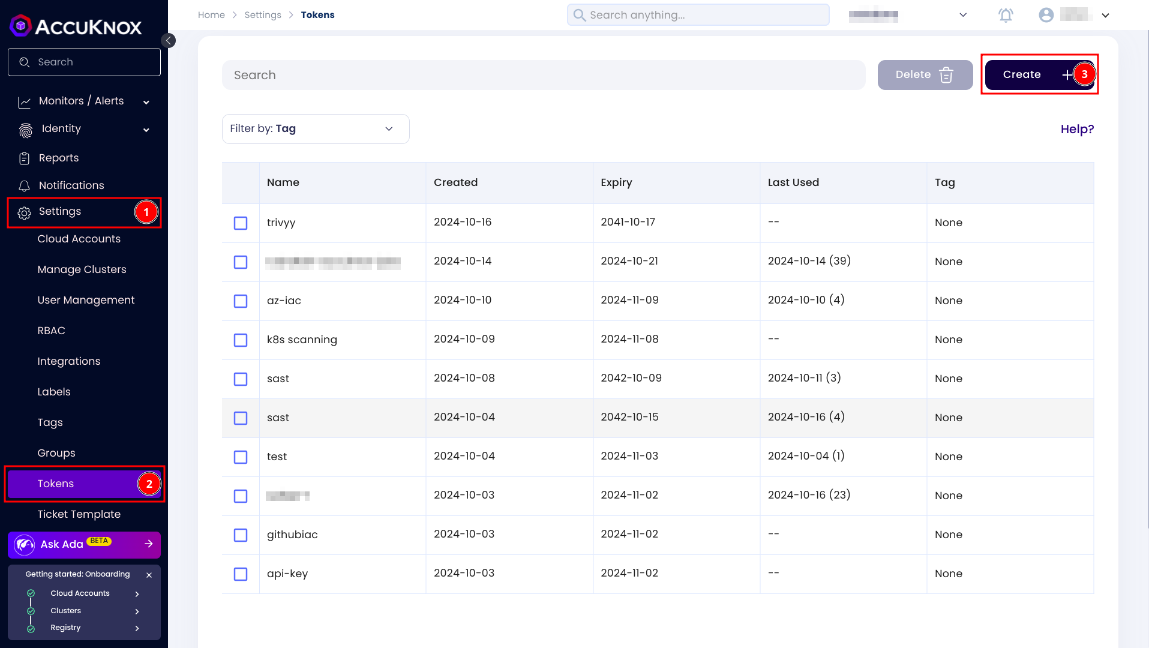
Task: Focus the Search anything field
Action: coord(698,15)
